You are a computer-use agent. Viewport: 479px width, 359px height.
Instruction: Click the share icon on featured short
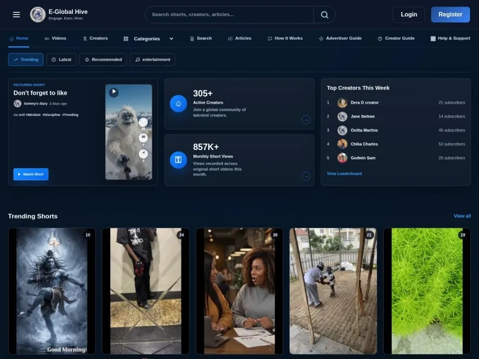click(143, 154)
